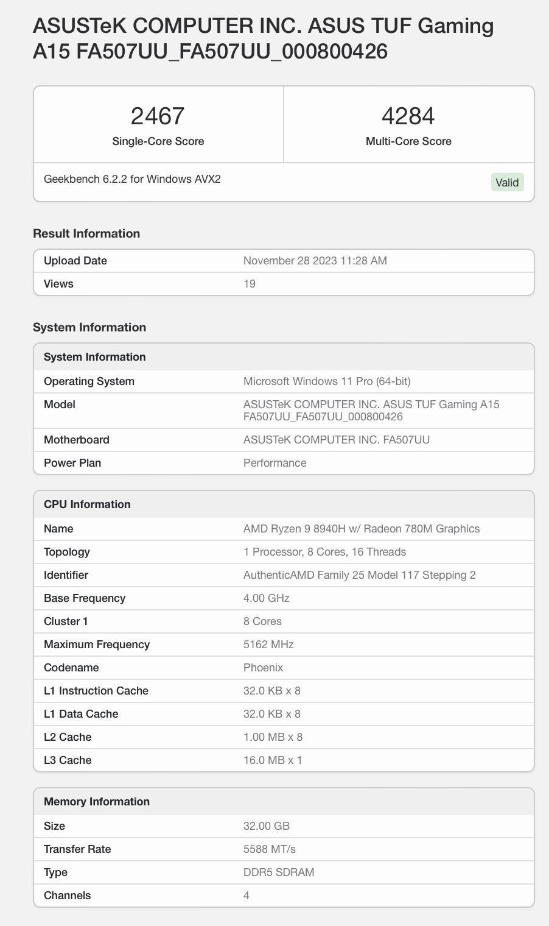Image resolution: width=549 pixels, height=926 pixels.
Task: Click the Result Information heading
Action: click(86, 233)
